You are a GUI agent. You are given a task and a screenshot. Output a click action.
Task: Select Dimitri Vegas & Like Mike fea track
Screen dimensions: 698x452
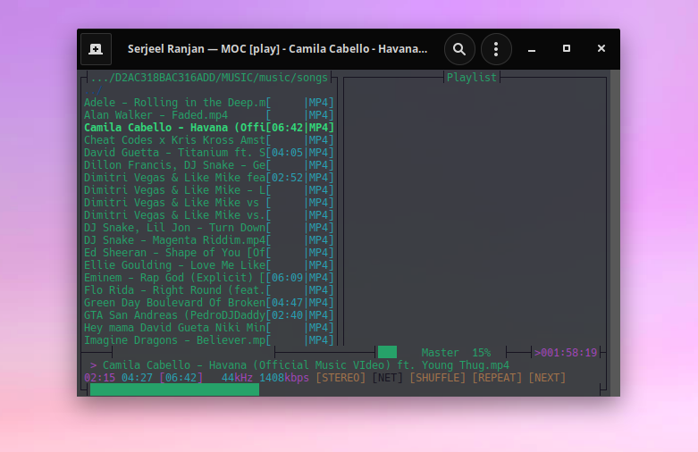click(209, 178)
